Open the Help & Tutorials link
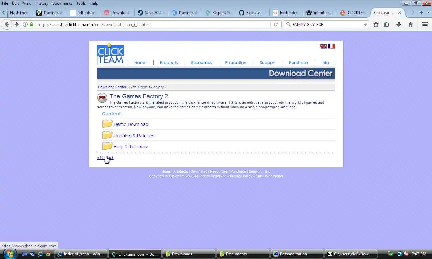 pos(130,147)
